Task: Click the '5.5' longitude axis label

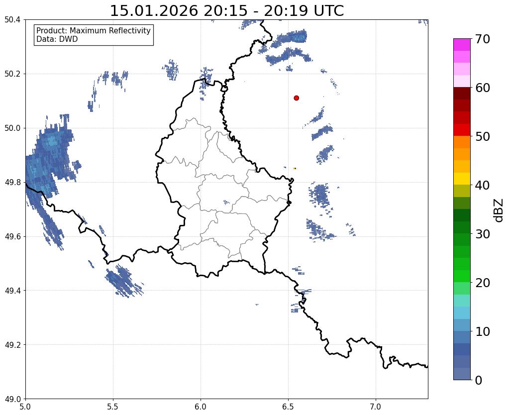Action: click(113, 407)
